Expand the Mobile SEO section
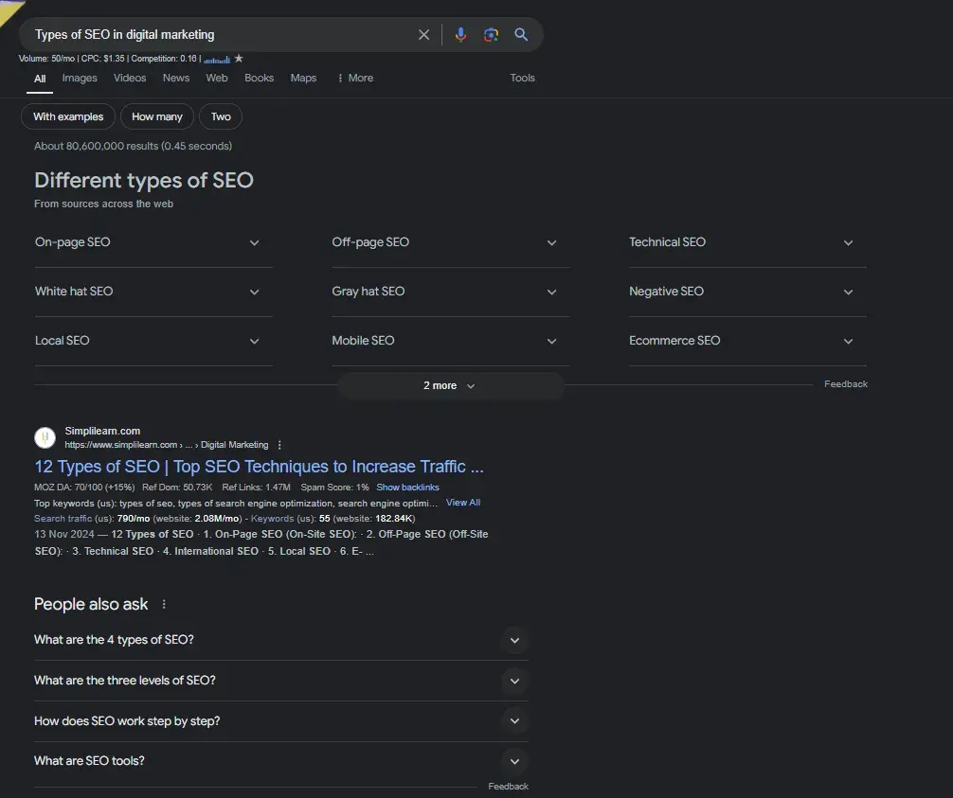 (x=450, y=341)
